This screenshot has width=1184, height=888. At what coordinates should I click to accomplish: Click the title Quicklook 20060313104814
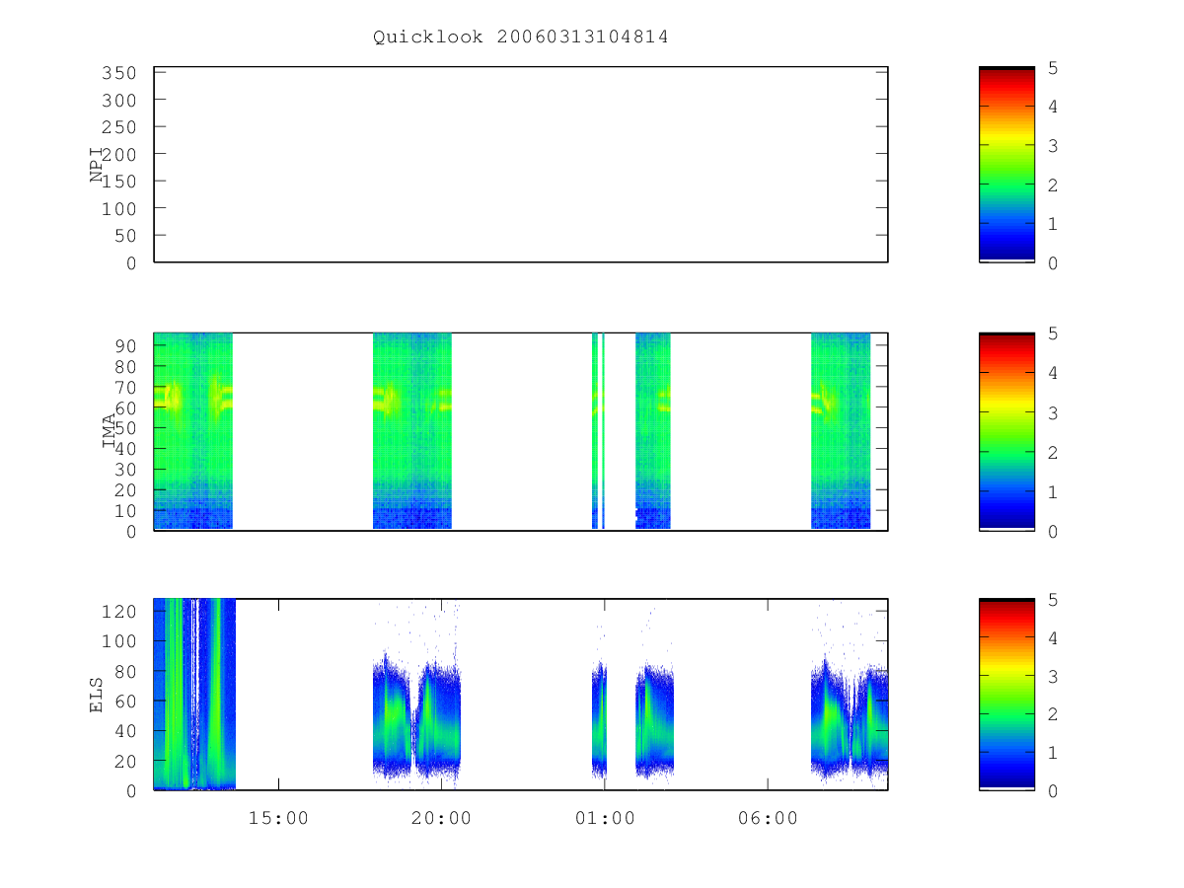pos(521,37)
